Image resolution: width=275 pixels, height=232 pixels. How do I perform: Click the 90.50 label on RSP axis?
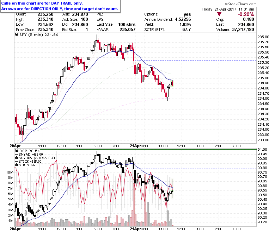click(262, 195)
